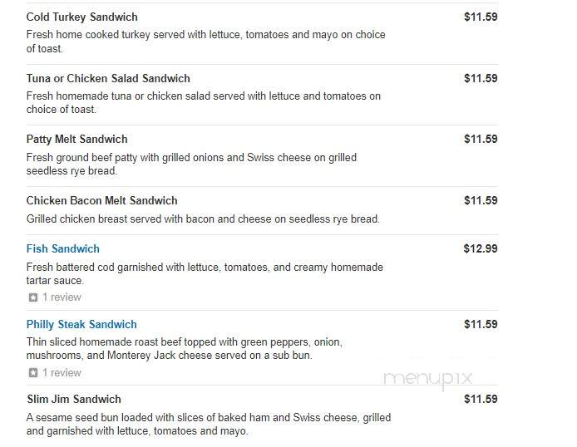The width and height of the screenshot is (577, 447).
Task: Select the Patty Melt Sandwich title
Action: point(77,139)
